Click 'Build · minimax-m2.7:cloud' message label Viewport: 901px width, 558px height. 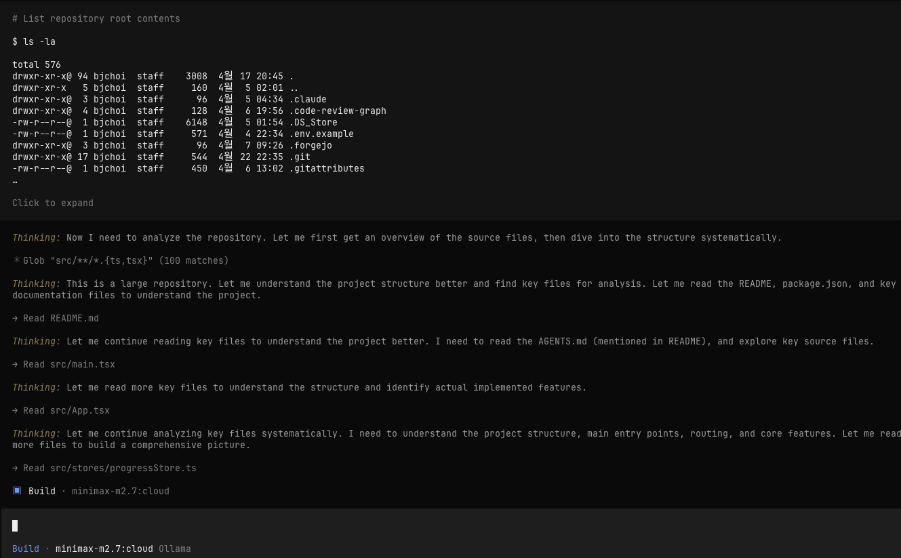pyautogui.click(x=91, y=491)
